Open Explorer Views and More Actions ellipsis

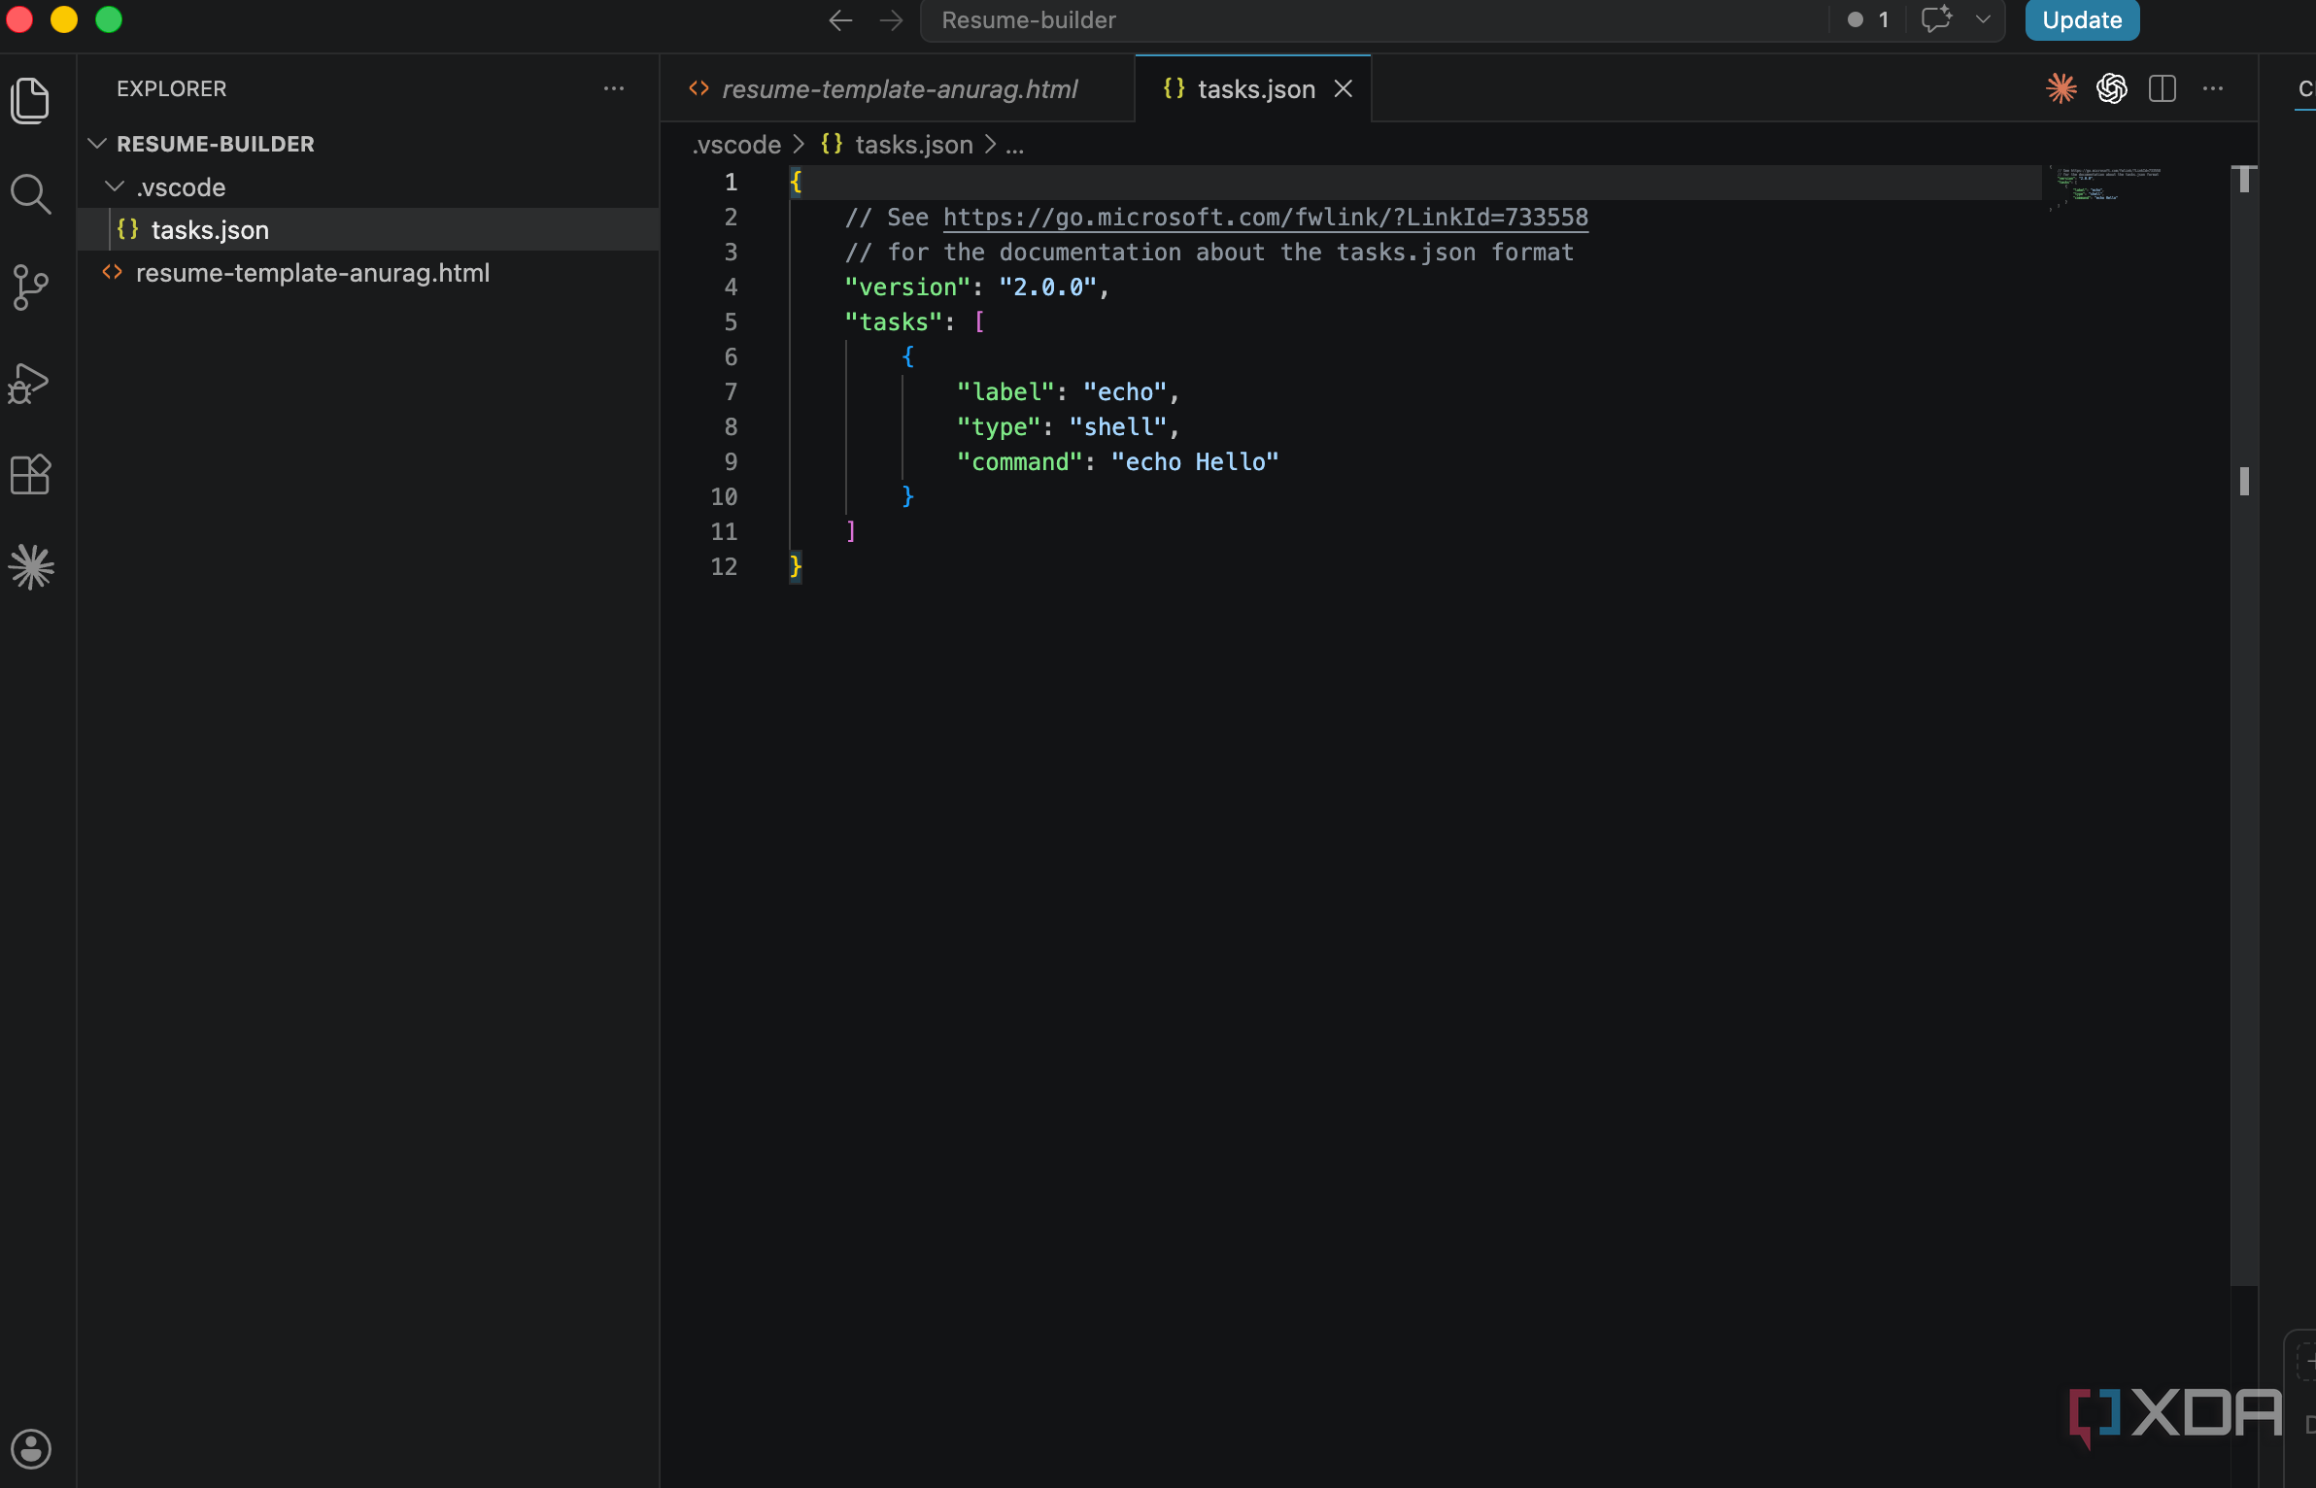613,88
